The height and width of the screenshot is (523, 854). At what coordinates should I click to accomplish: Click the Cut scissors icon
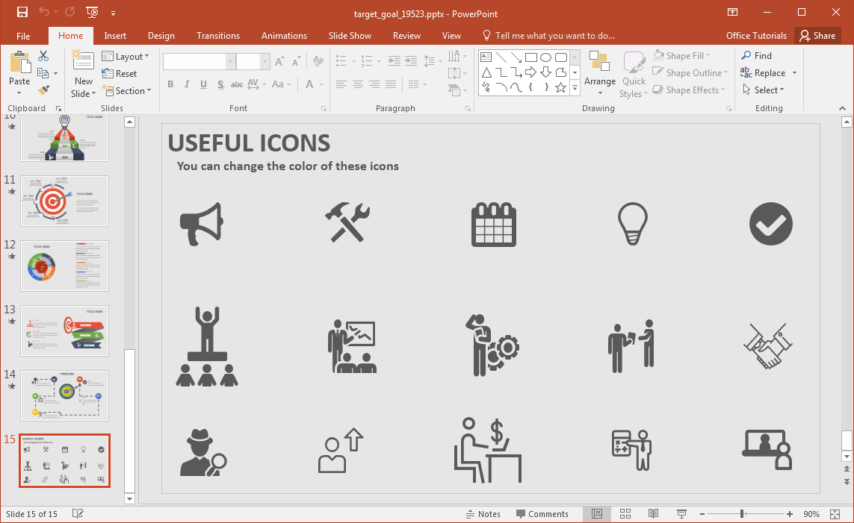coord(43,56)
